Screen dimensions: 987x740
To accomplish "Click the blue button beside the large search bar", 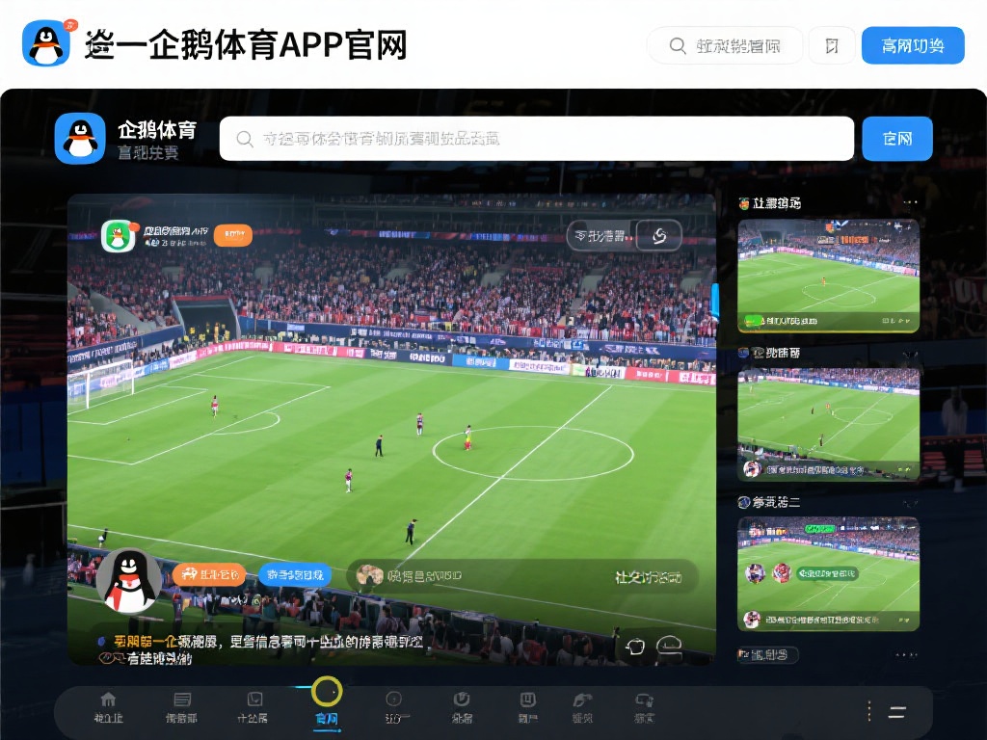I will (x=897, y=139).
